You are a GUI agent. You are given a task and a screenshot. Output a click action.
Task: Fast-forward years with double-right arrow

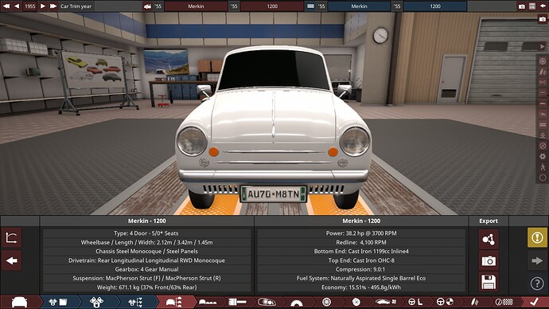[53, 6]
